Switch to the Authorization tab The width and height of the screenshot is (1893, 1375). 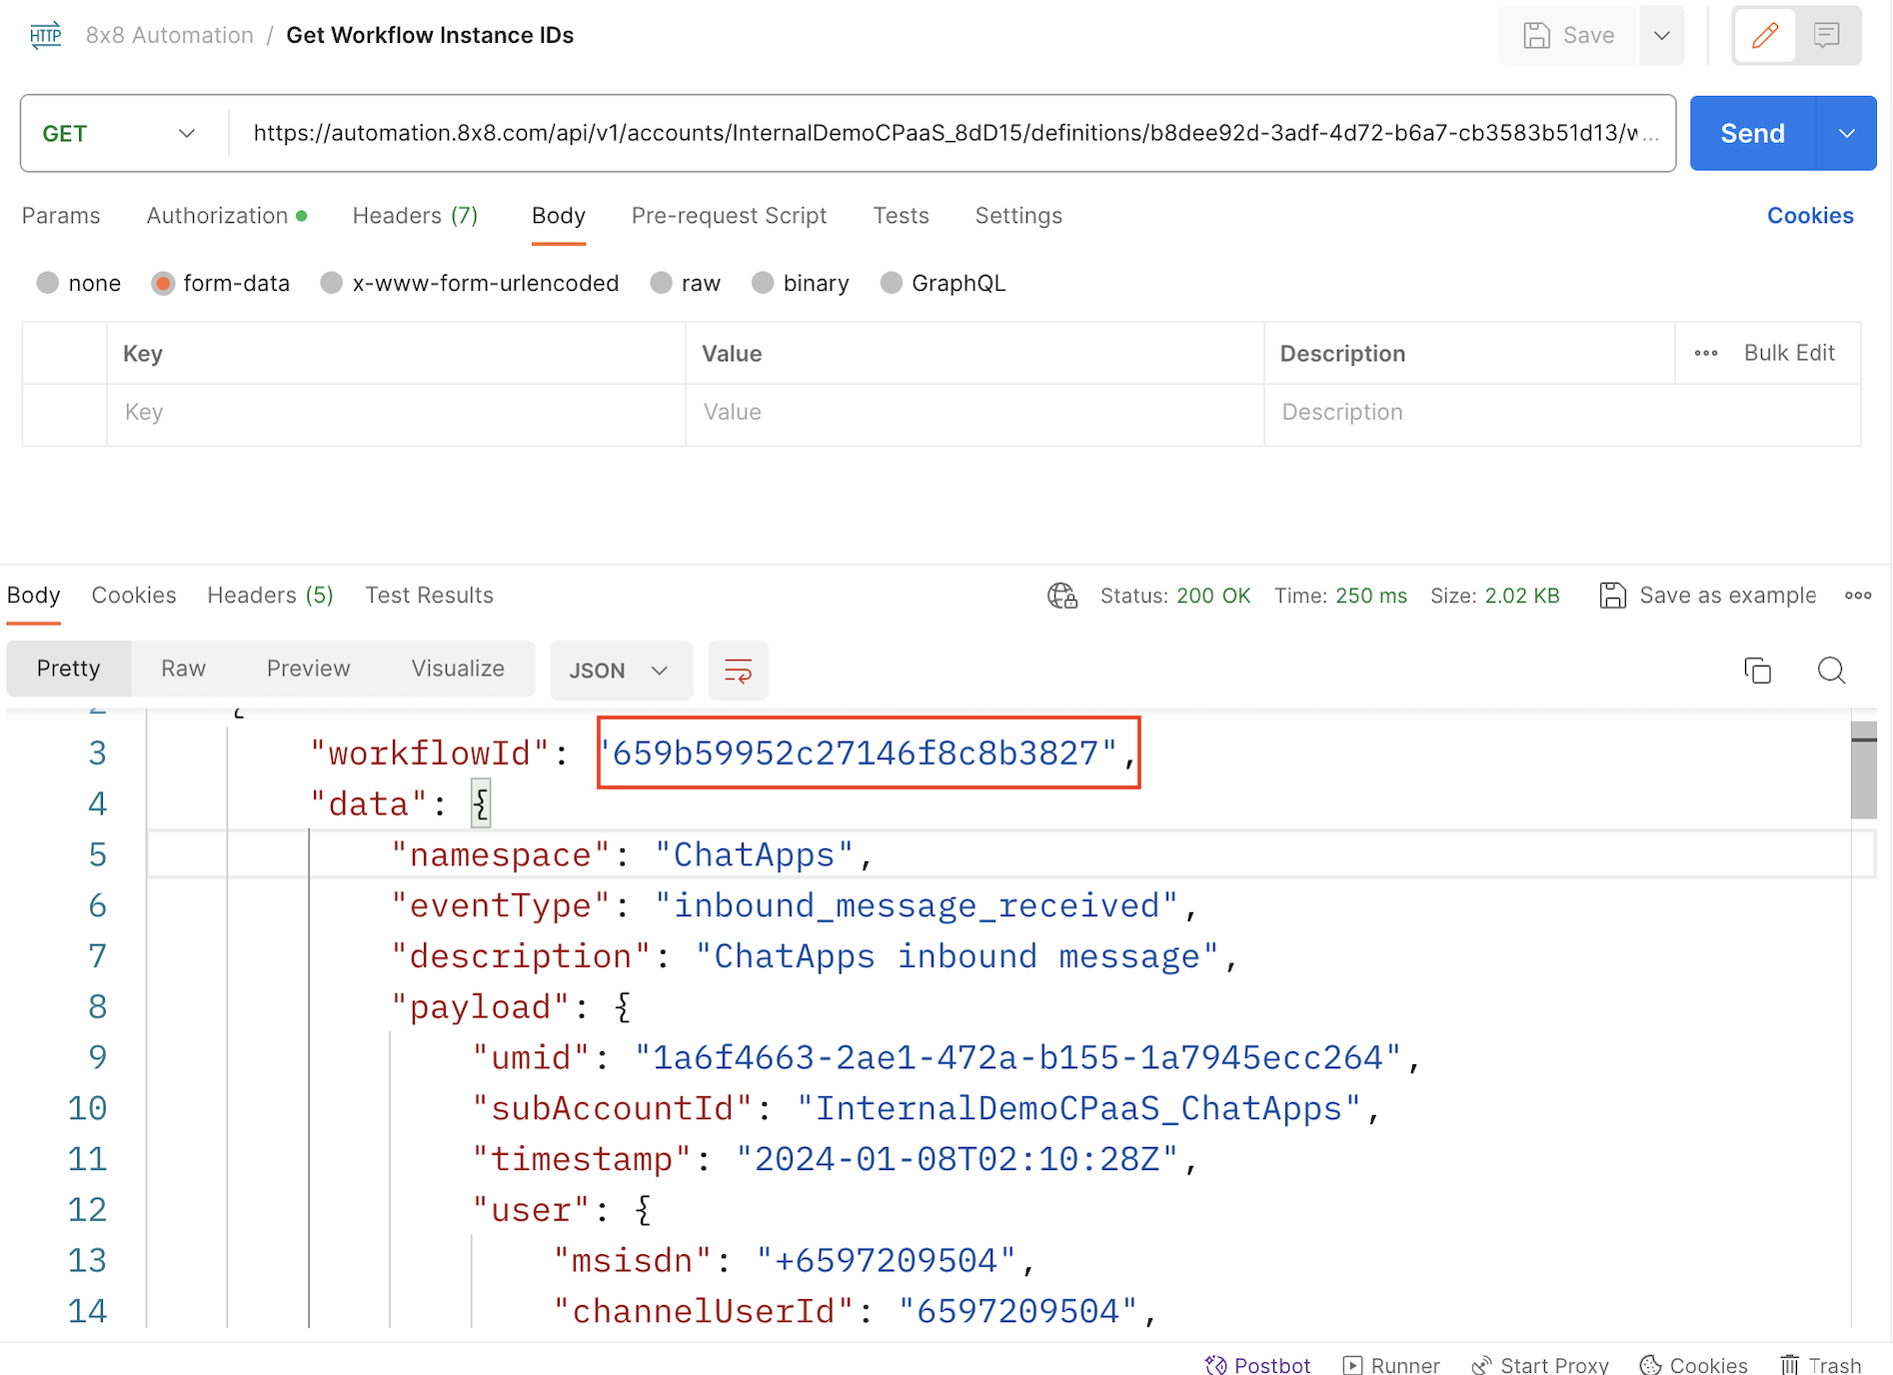point(218,216)
